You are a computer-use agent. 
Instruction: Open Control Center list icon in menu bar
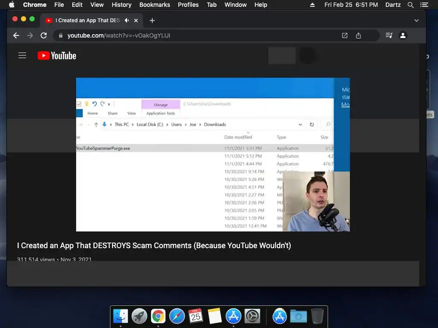click(x=424, y=5)
